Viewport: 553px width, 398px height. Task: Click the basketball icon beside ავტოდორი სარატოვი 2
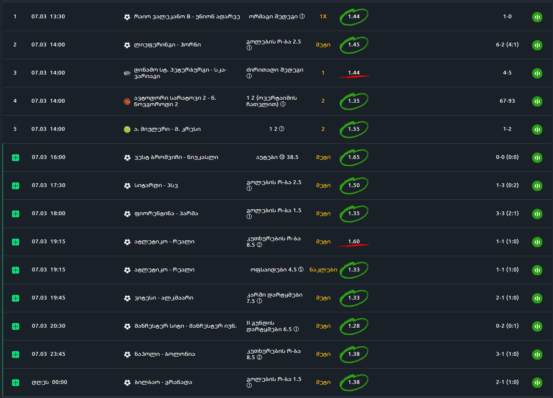coord(127,101)
